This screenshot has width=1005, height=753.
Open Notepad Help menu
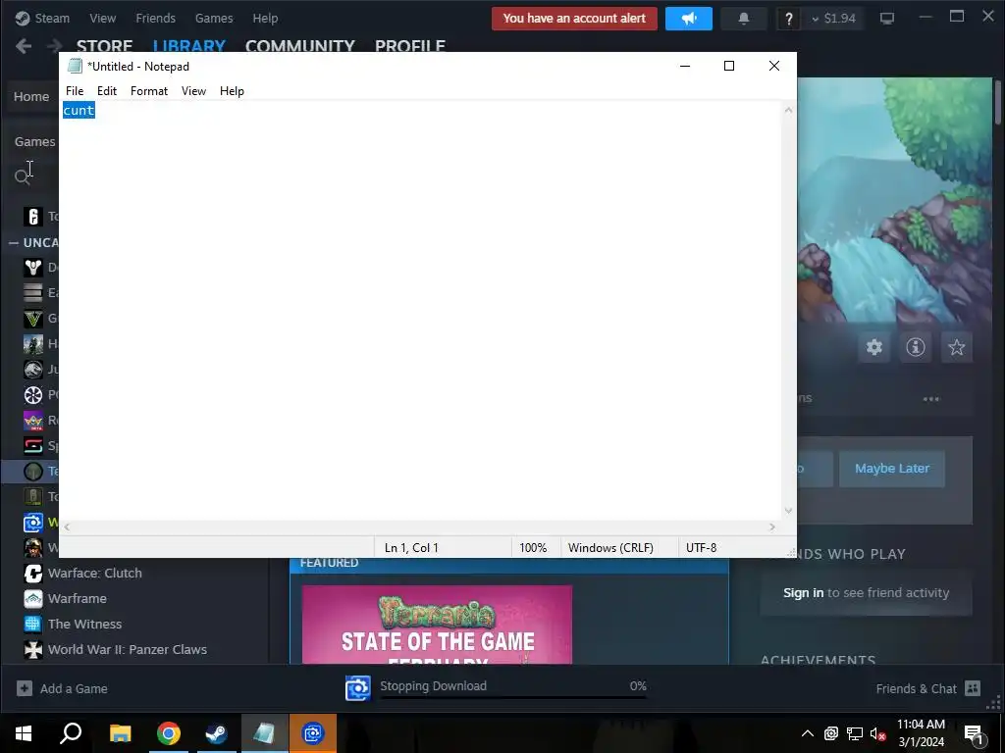(x=232, y=91)
